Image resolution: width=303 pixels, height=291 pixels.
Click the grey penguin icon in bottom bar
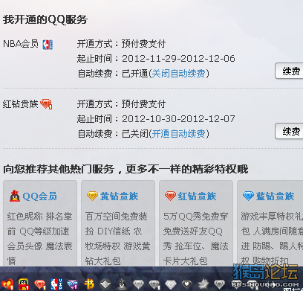122,284
